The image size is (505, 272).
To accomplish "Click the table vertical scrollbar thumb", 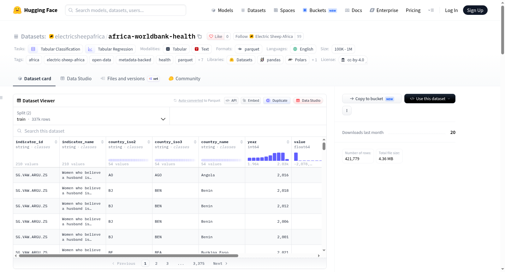I will pos(324,146).
